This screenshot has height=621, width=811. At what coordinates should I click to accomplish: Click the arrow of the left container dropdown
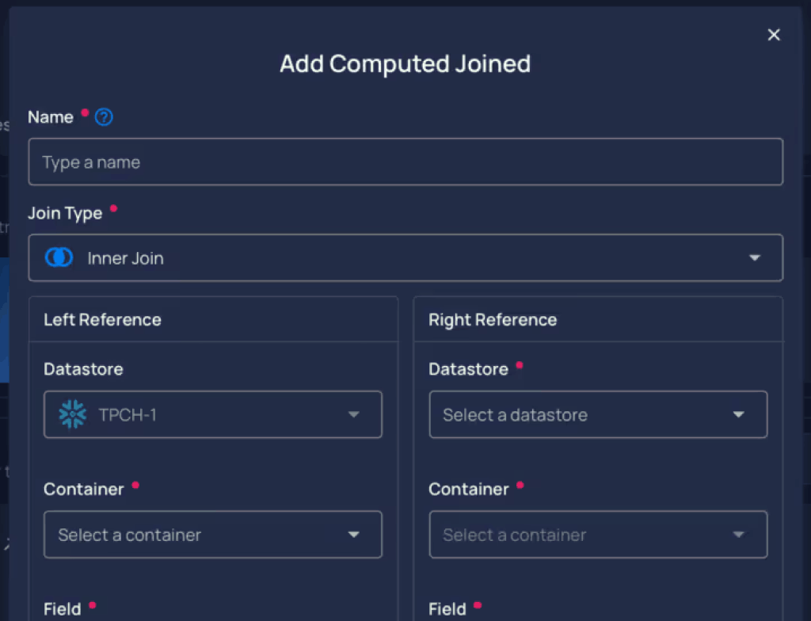point(354,535)
